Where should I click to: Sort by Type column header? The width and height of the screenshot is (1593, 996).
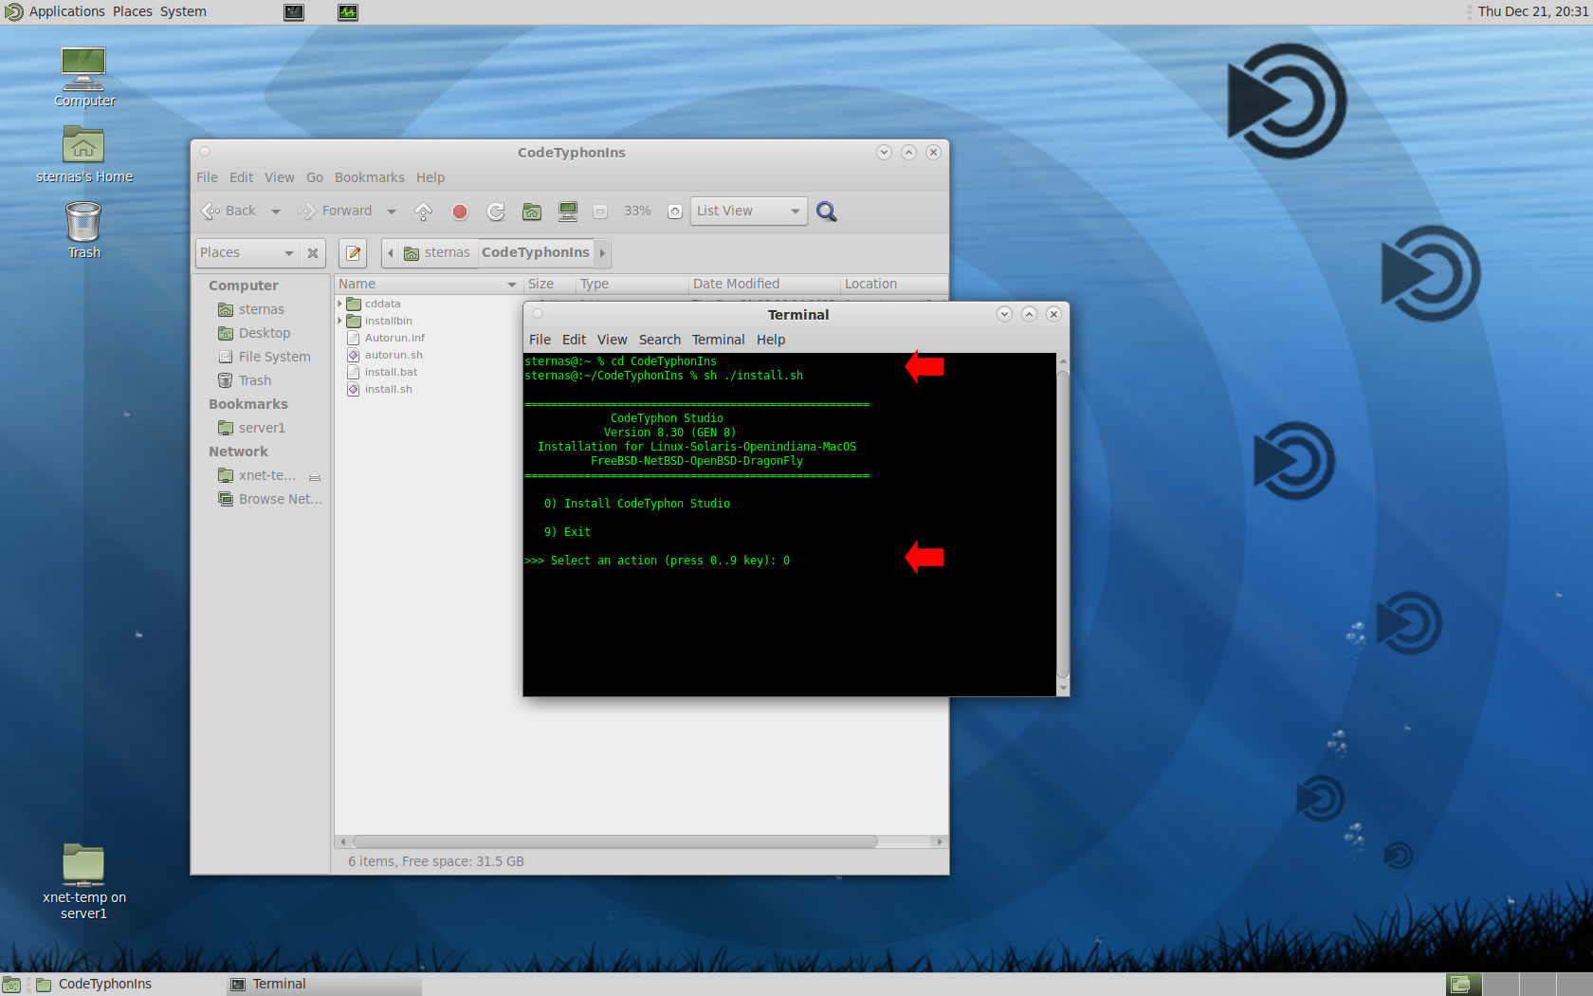point(632,285)
